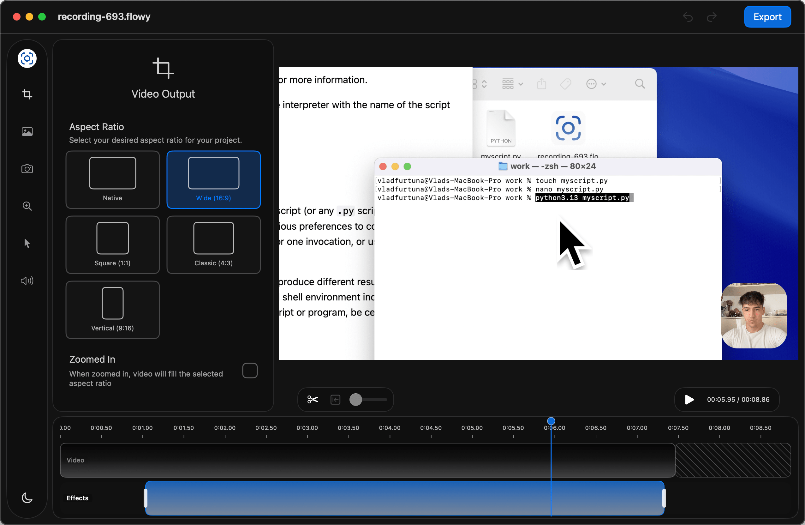Open the Video Output panel via the top logo
This screenshot has width=805, height=525.
[x=27, y=58]
